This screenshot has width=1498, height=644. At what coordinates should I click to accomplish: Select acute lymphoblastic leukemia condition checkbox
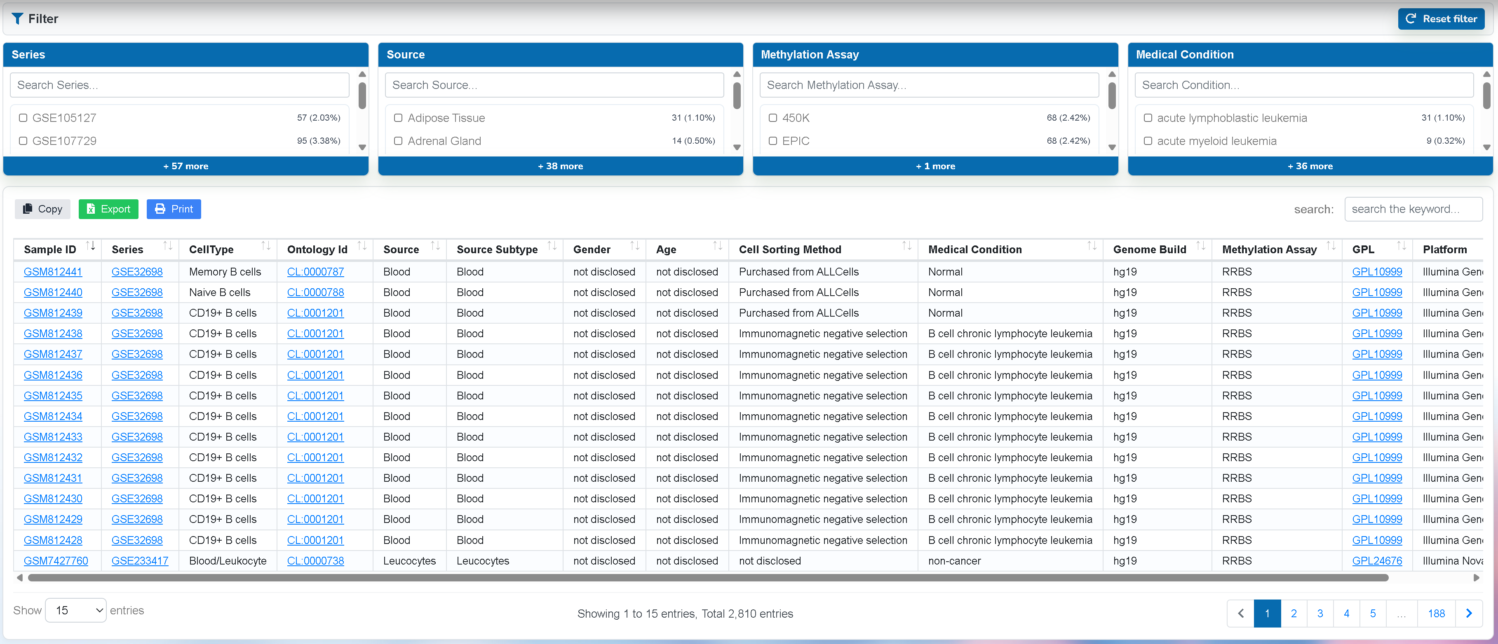click(x=1148, y=118)
